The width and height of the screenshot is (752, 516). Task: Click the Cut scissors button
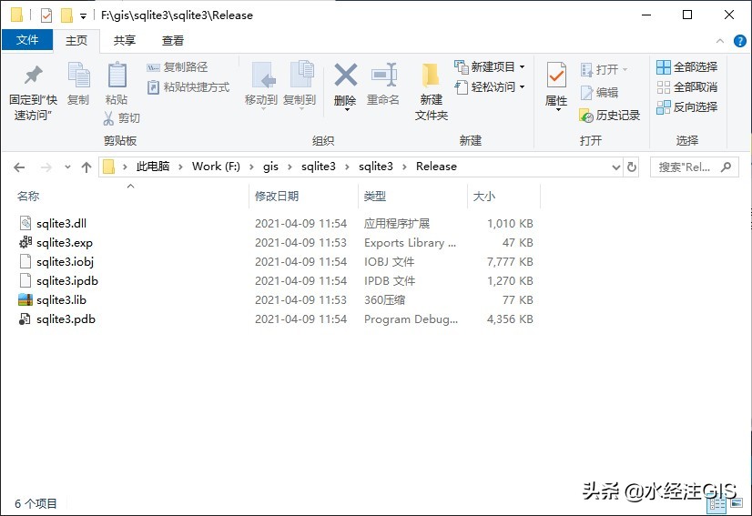click(x=121, y=118)
